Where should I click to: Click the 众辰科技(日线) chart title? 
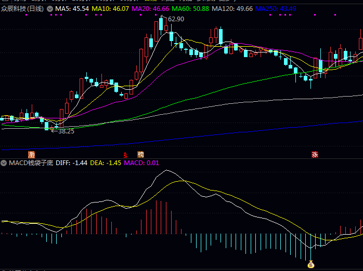(23, 9)
